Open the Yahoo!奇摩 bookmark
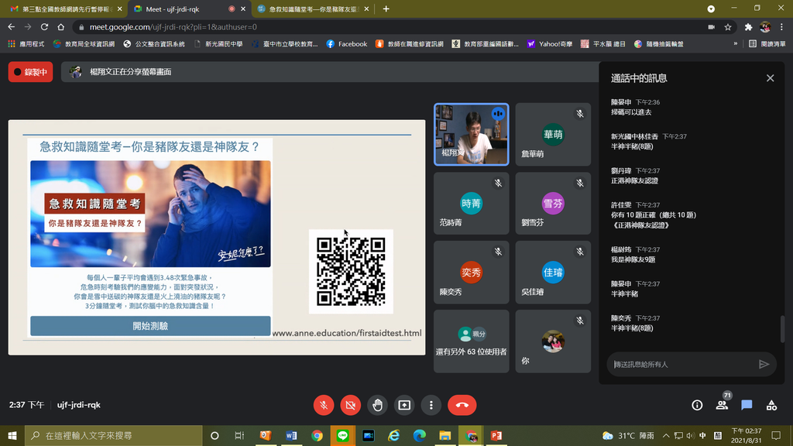Screen dimensions: 793x446 [550, 44]
